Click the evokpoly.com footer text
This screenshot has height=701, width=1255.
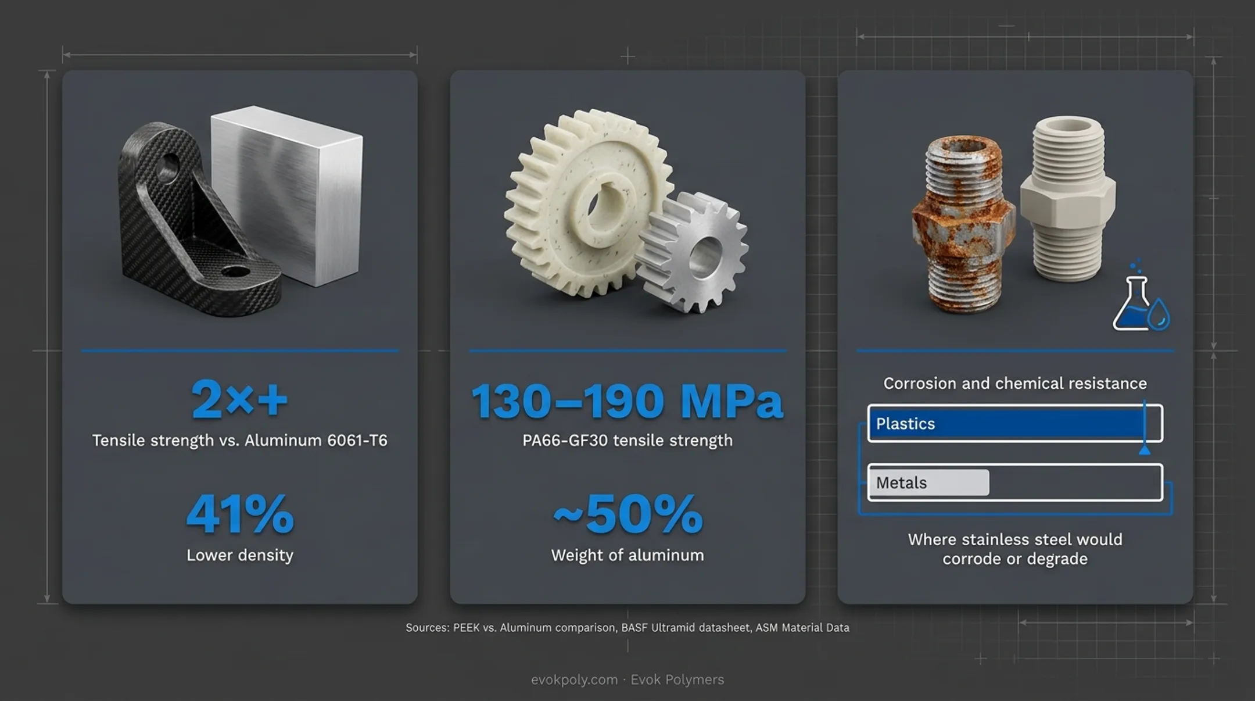(x=627, y=679)
